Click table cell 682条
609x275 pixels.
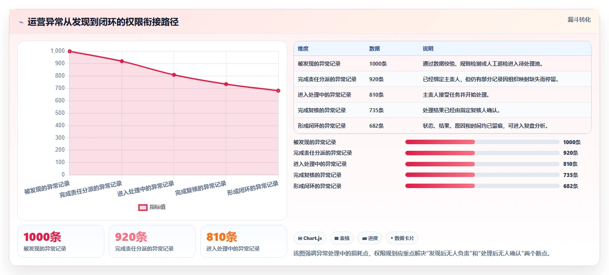(376, 126)
